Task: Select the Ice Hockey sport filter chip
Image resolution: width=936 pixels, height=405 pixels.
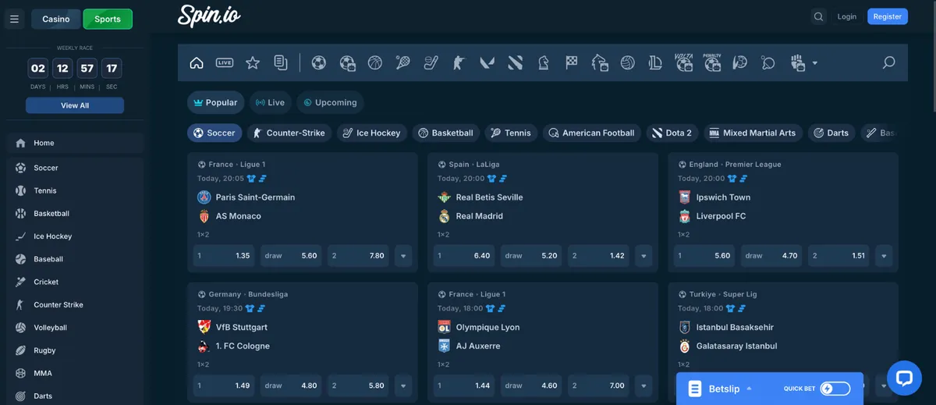Action: [x=371, y=133]
